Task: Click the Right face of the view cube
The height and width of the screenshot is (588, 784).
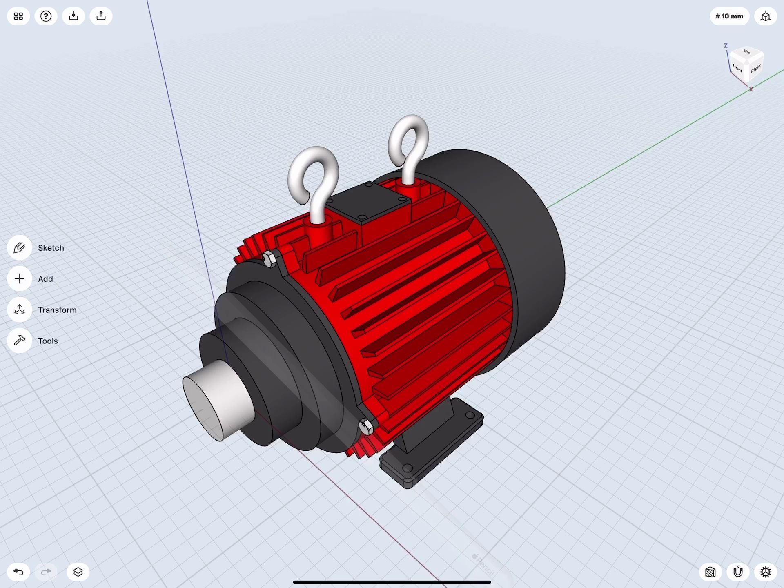Action: (755, 69)
